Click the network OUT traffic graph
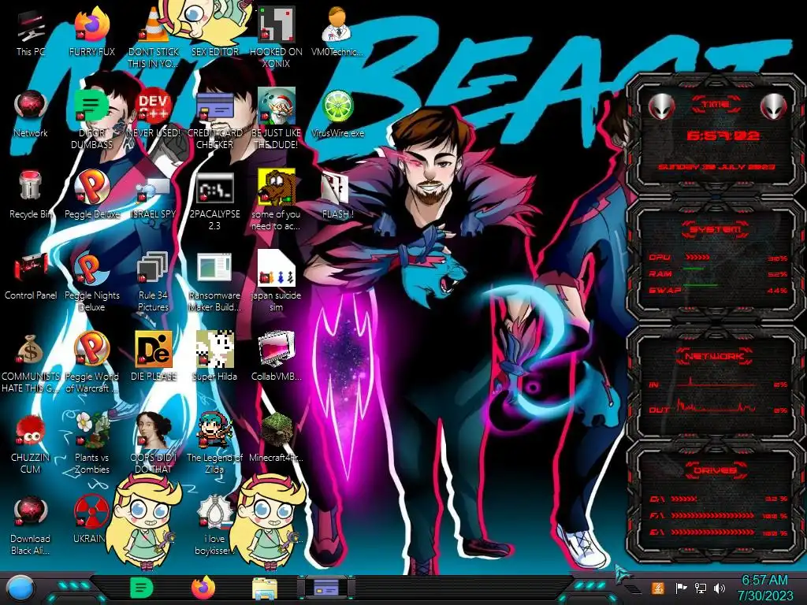Viewport: 807px width, 605px height. tap(716, 406)
